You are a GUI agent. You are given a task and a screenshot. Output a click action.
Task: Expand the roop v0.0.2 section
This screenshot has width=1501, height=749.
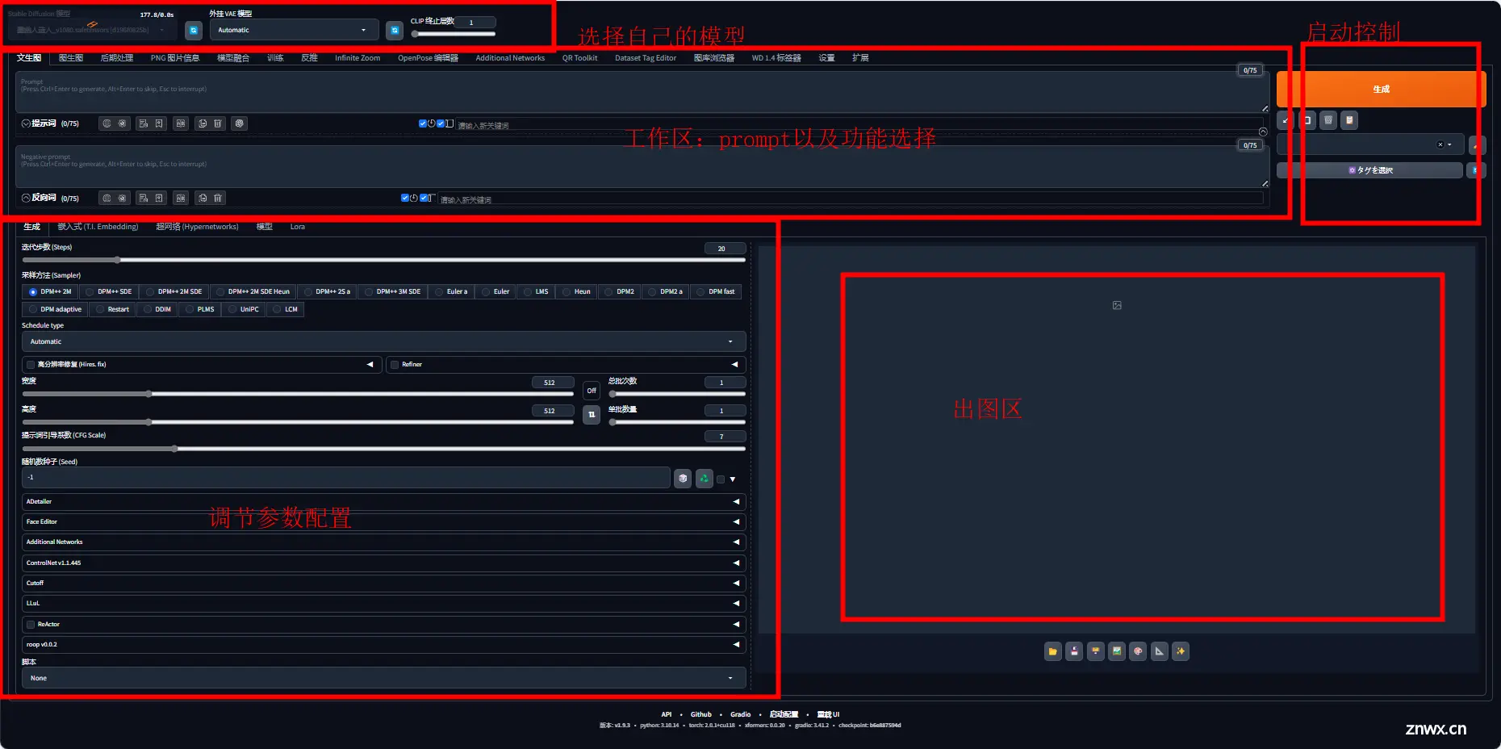pos(383,644)
